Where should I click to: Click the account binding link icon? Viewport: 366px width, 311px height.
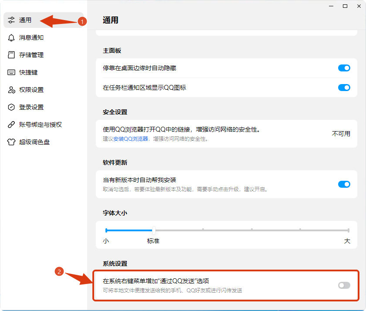pyautogui.click(x=11, y=125)
